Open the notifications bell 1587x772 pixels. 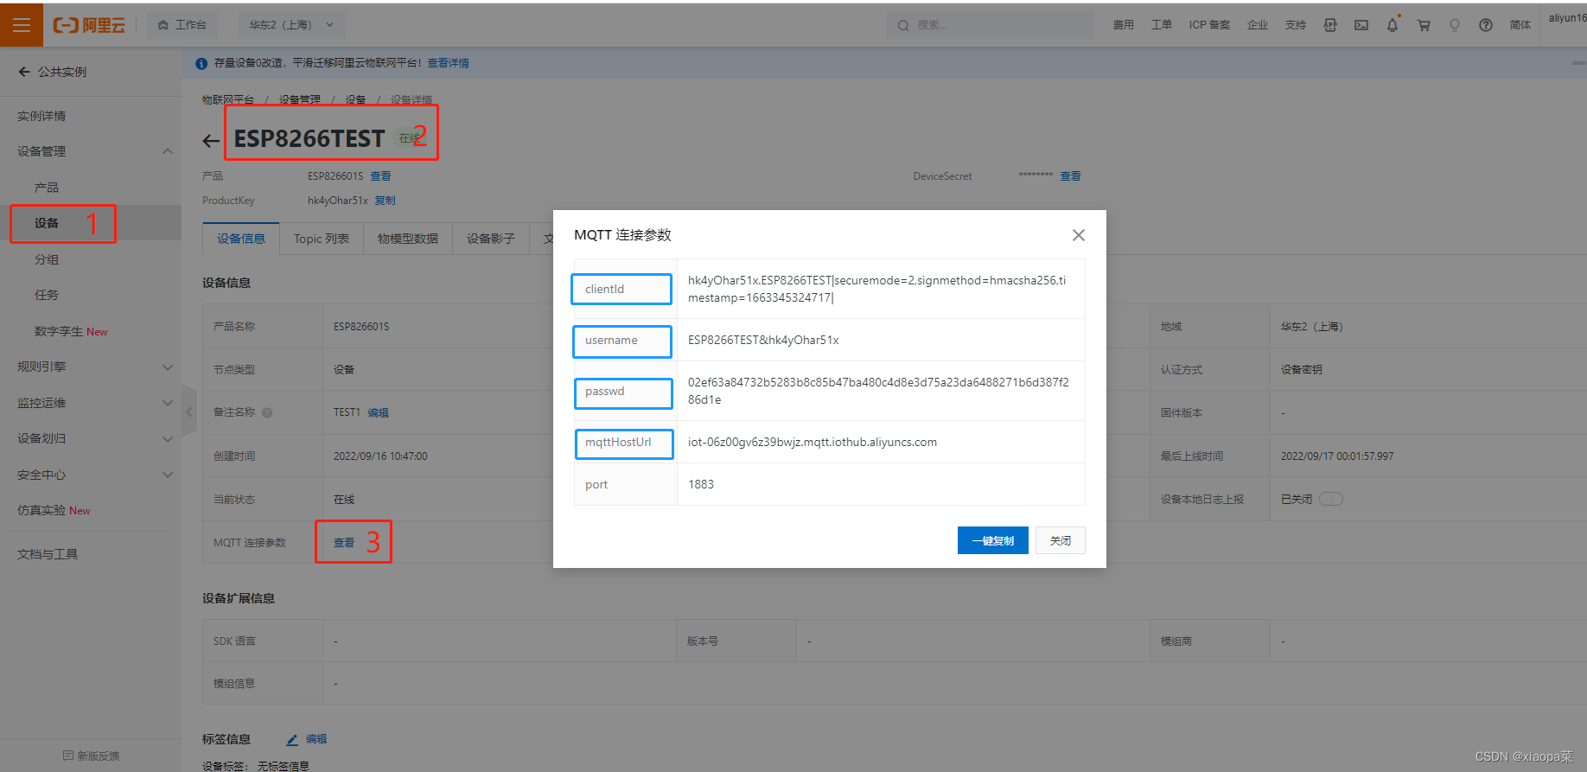[1393, 25]
